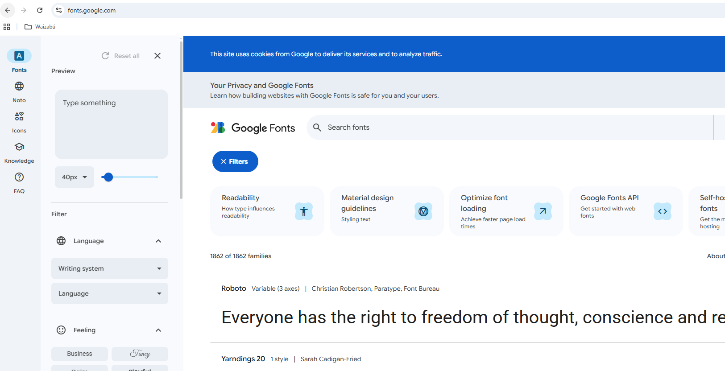This screenshot has height=371, width=725.
Task: Close the filters panel with X
Action: [157, 56]
